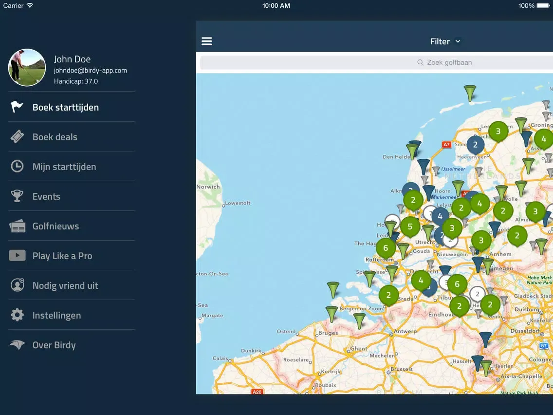Open Instellingen settings item
The width and height of the screenshot is (553, 415).
(72, 315)
